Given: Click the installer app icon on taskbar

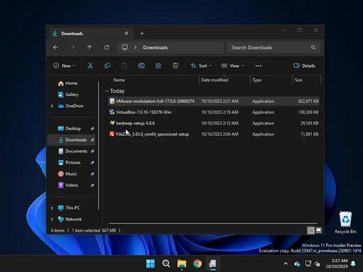Looking at the screenshot, I should pos(213,263).
